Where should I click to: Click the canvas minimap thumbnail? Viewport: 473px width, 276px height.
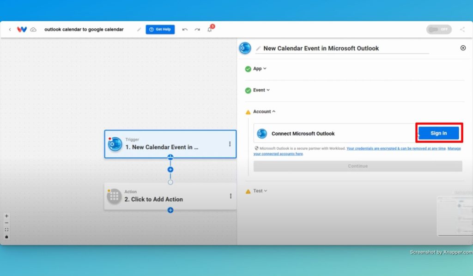click(x=455, y=216)
